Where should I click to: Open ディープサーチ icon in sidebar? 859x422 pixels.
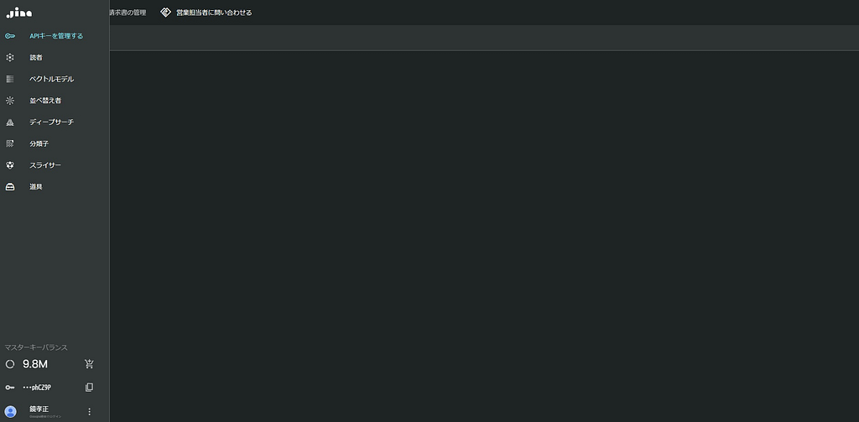pos(10,122)
